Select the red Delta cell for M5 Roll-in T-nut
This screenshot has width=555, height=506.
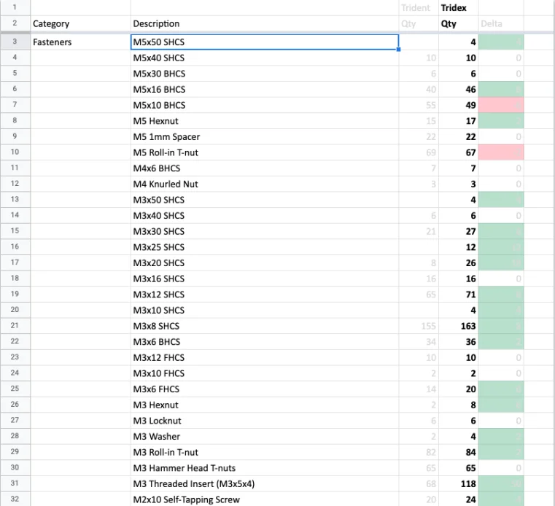(x=501, y=152)
